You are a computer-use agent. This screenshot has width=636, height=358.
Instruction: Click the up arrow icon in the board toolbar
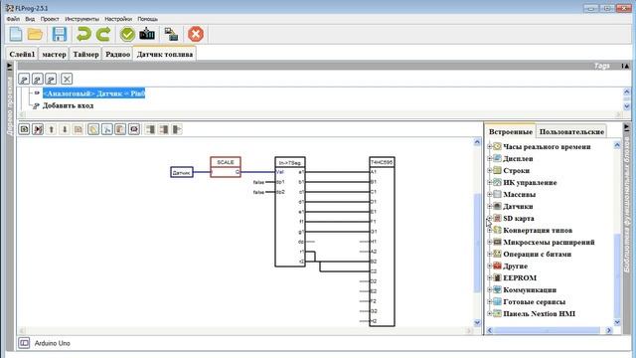point(51,129)
